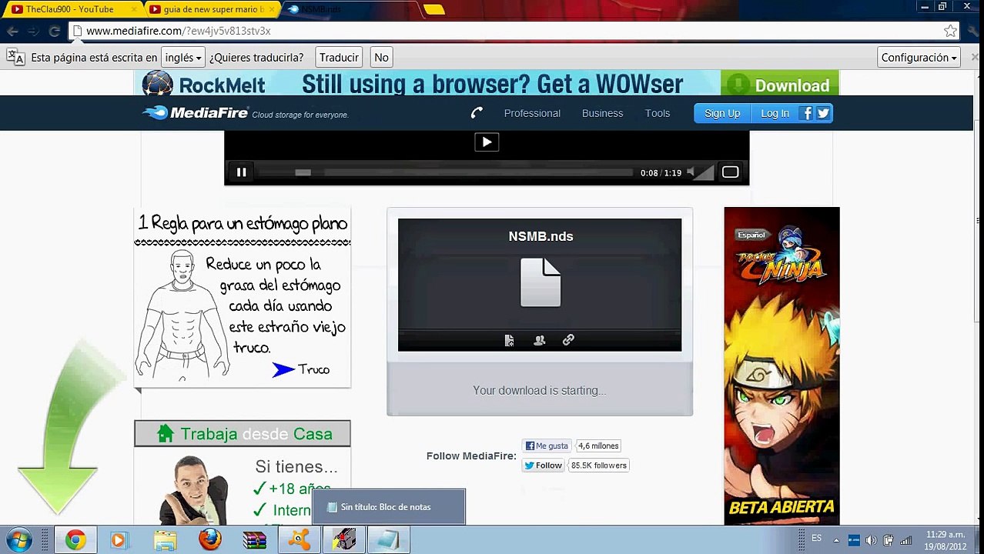
Task: Click the taskbar clock showing 11:29 a.m.
Action: (946, 540)
